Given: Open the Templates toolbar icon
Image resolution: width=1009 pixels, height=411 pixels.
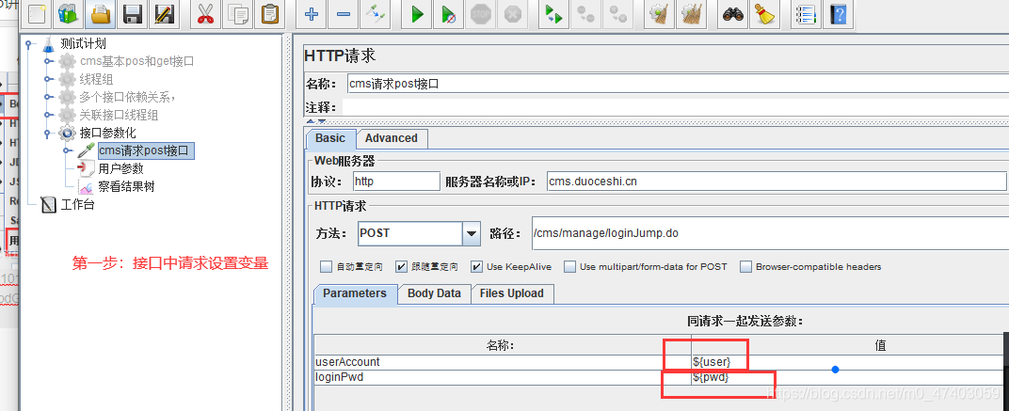Looking at the screenshot, I should [69, 13].
